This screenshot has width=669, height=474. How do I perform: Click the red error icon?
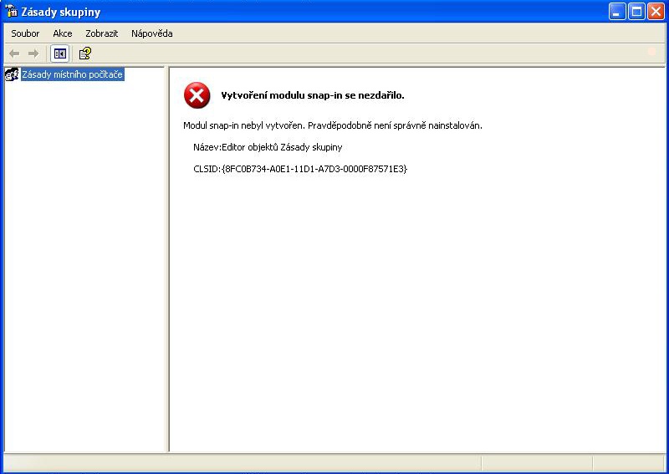tap(197, 95)
